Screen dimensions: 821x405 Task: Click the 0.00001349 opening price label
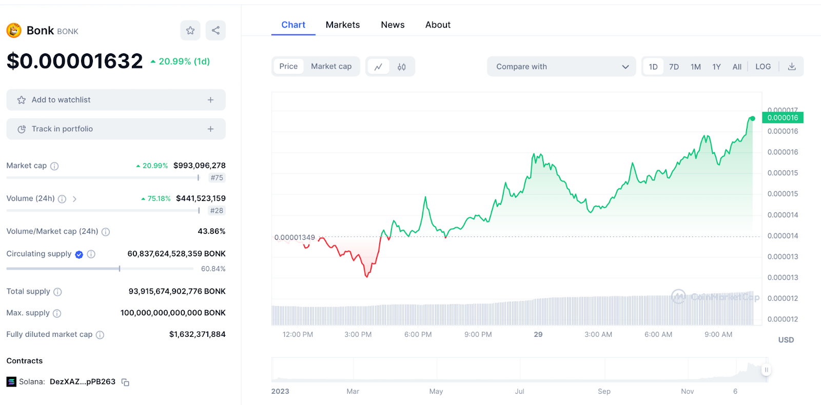coord(295,237)
